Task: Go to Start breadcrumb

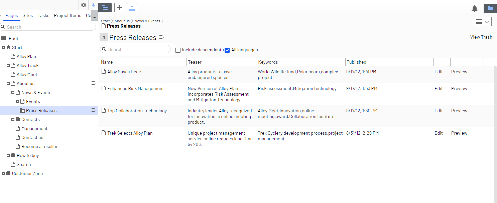Action: [x=105, y=21]
